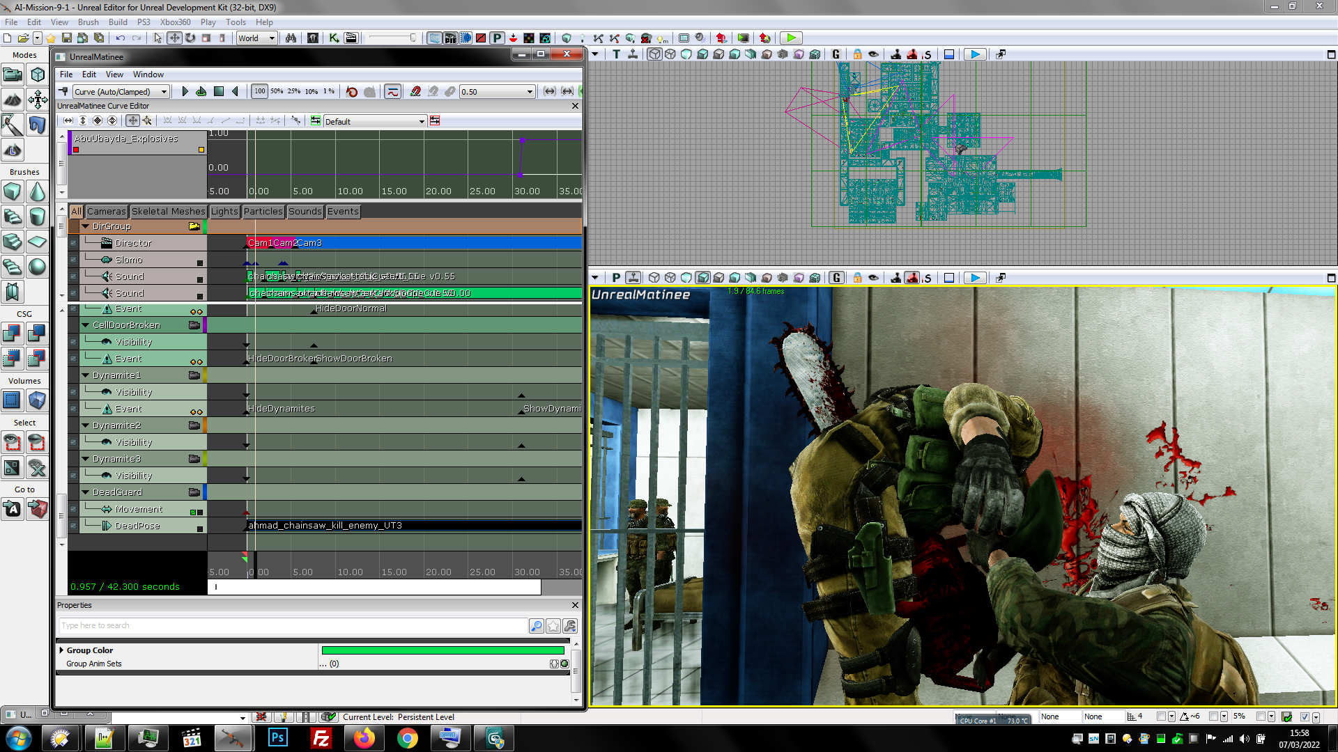The width and height of the screenshot is (1338, 752).
Task: Toggle Dynamite1 Event track checkbox
Action: (x=73, y=409)
